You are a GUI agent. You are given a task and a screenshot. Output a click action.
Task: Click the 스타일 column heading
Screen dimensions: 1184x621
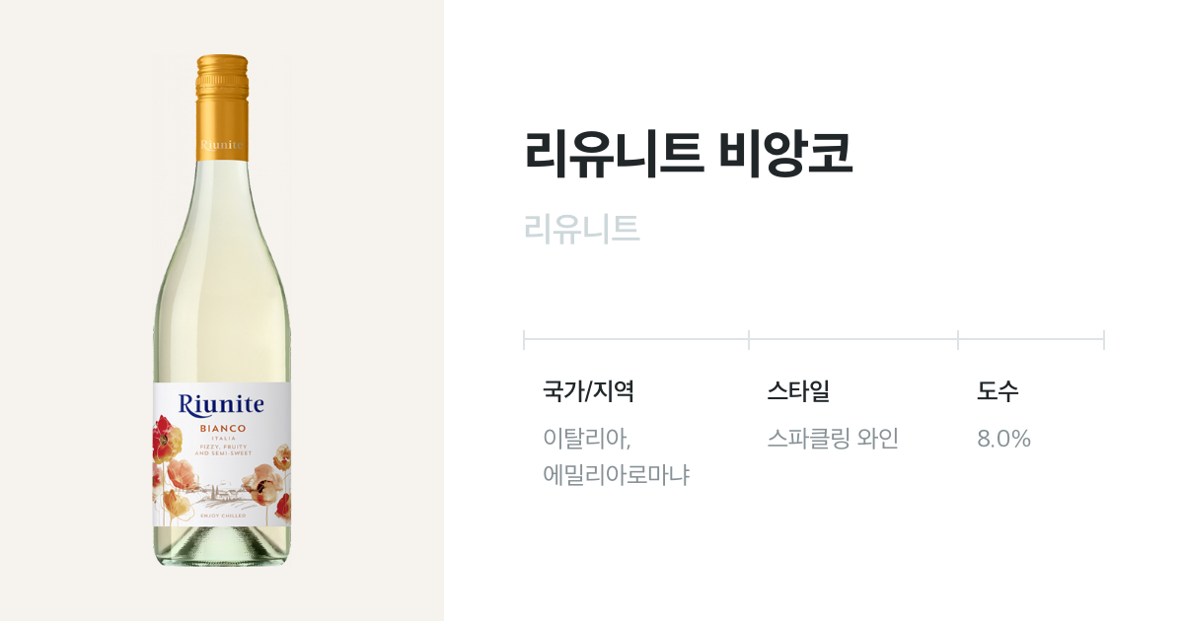[x=798, y=391]
